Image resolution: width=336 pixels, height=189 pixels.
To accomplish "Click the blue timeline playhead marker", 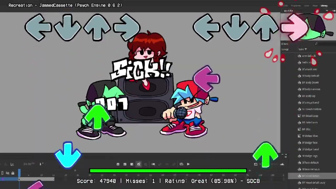I will [x=19, y=173].
